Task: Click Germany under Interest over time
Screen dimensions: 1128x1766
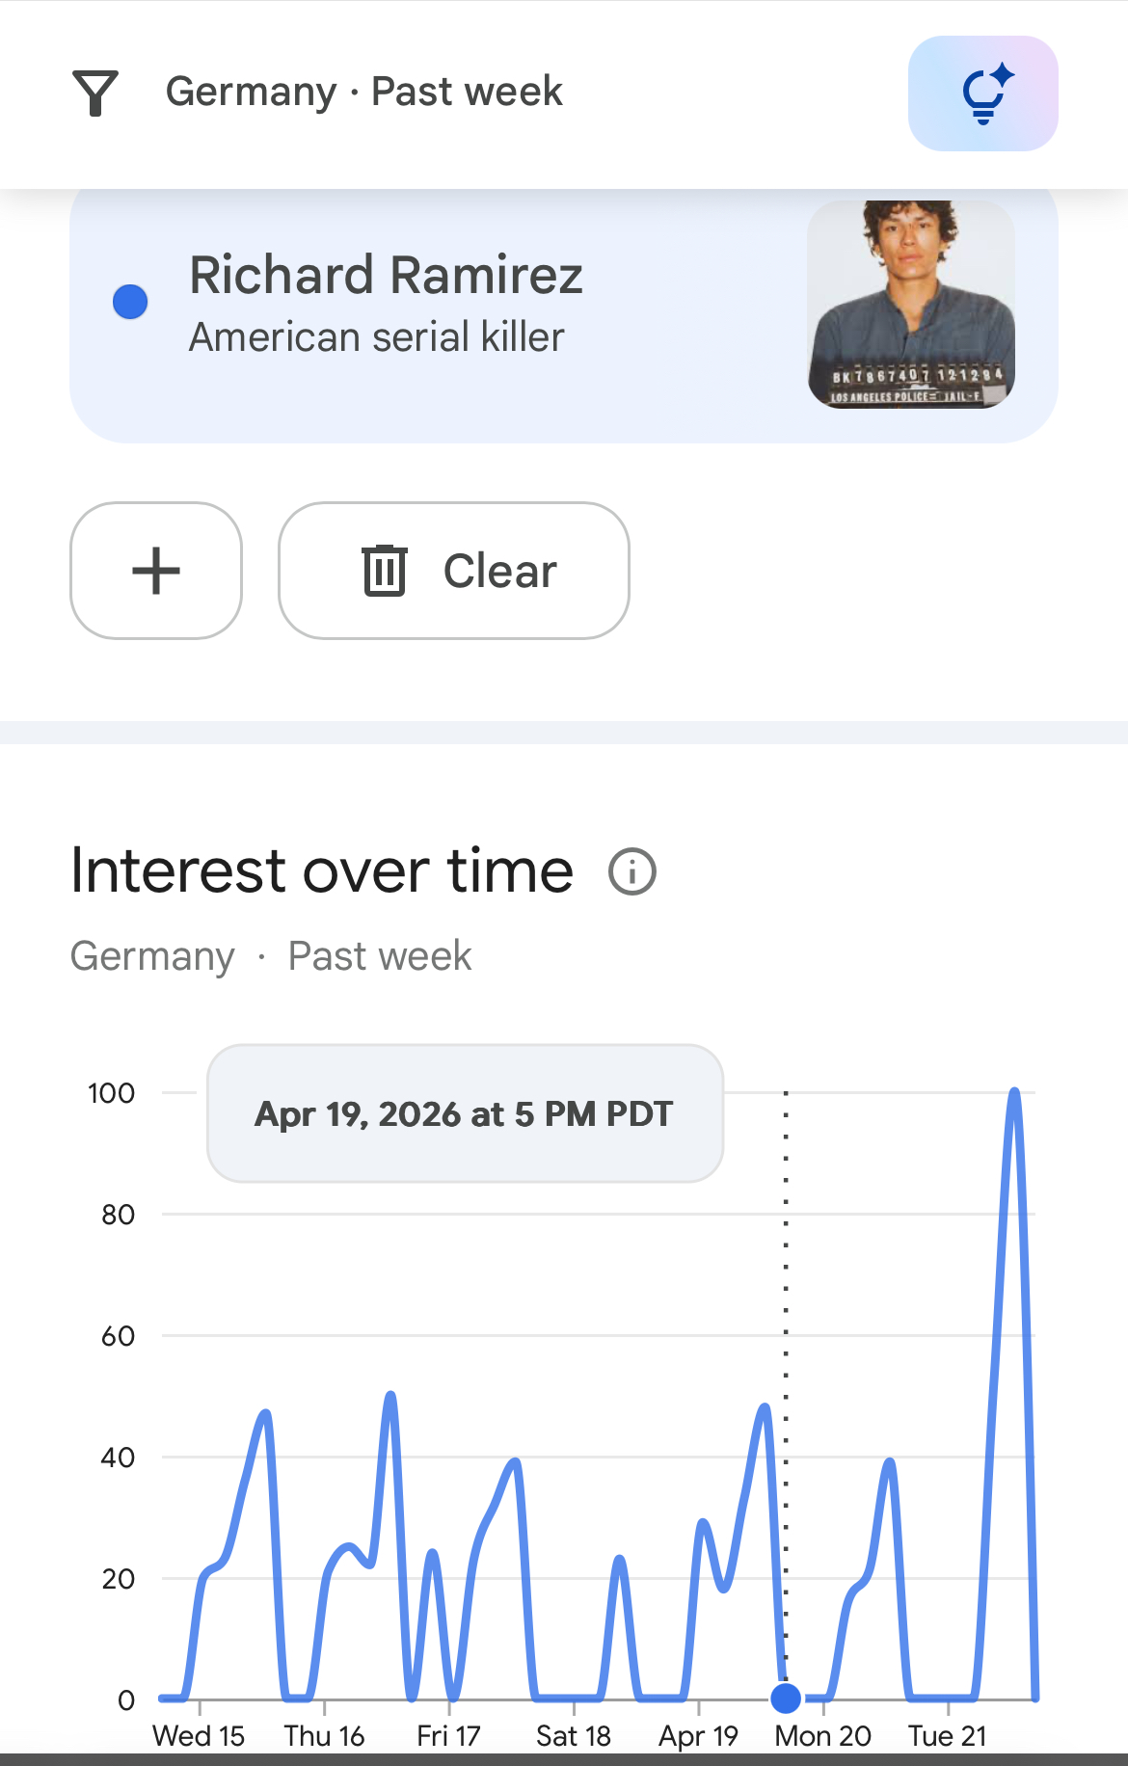Action: pos(152,956)
